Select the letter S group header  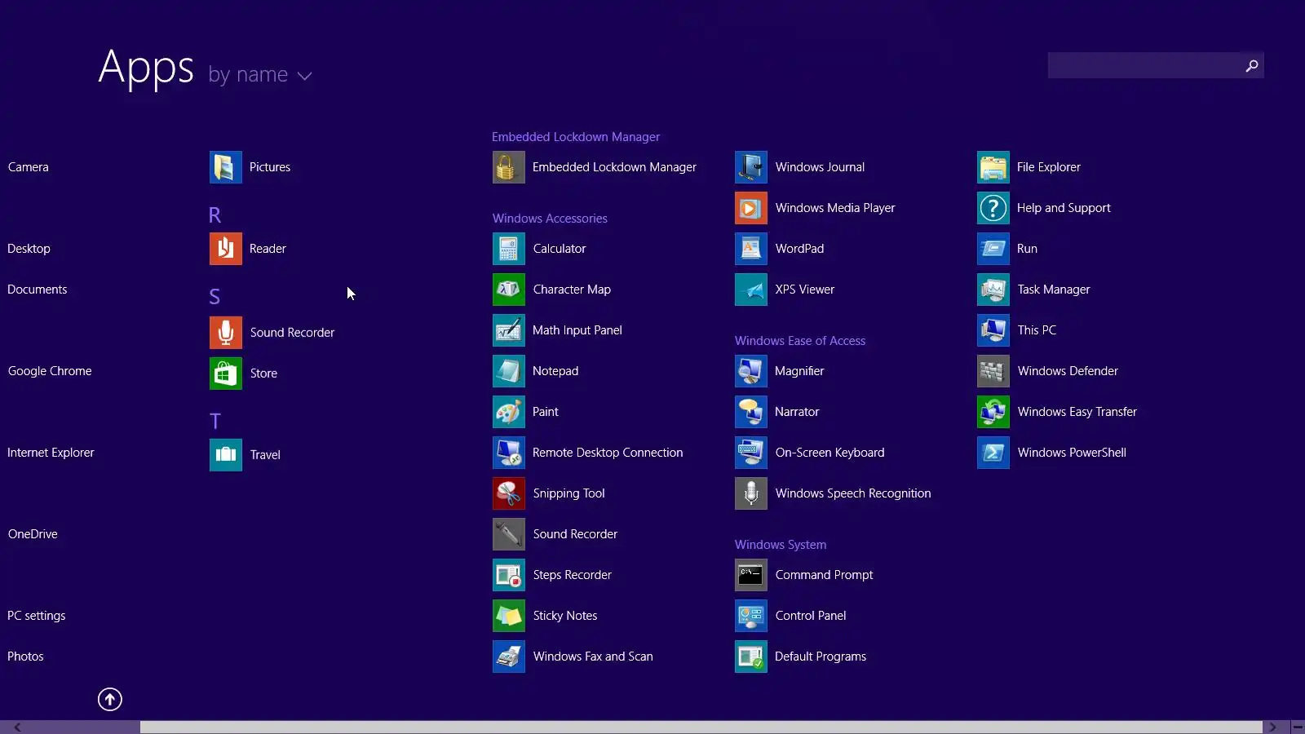(x=215, y=297)
